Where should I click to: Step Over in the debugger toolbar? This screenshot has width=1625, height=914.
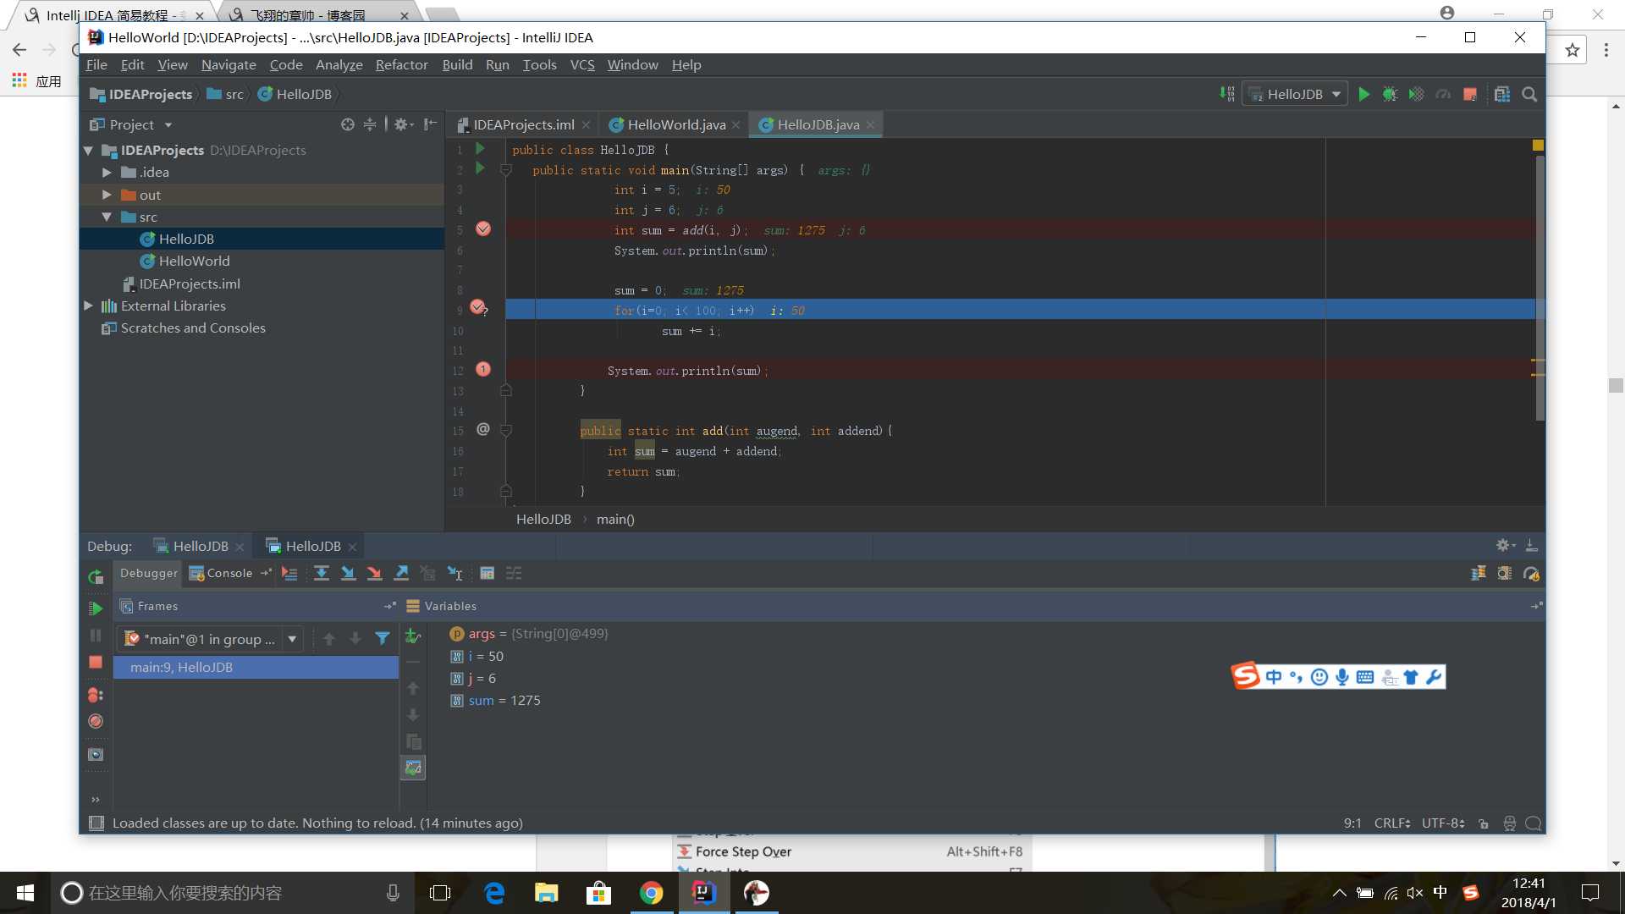point(322,574)
